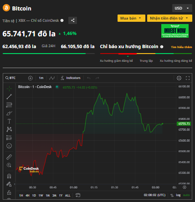Toggle fullscreen chart mode
The image size is (195, 202).
[x=188, y=78]
